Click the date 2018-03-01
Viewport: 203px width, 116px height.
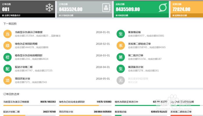(x=103, y=55)
